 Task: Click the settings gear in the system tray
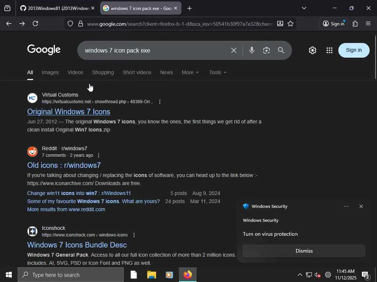click(x=328, y=275)
